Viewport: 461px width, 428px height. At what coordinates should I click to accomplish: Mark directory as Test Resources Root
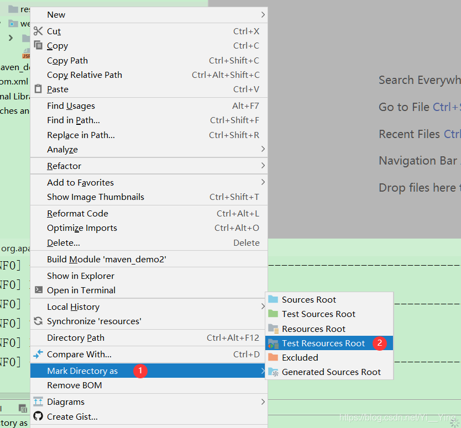coord(329,343)
